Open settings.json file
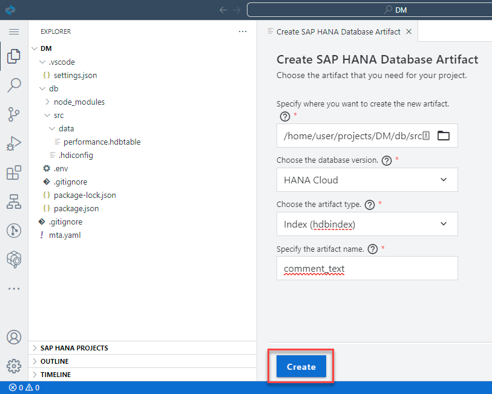The image size is (492, 394). (75, 75)
